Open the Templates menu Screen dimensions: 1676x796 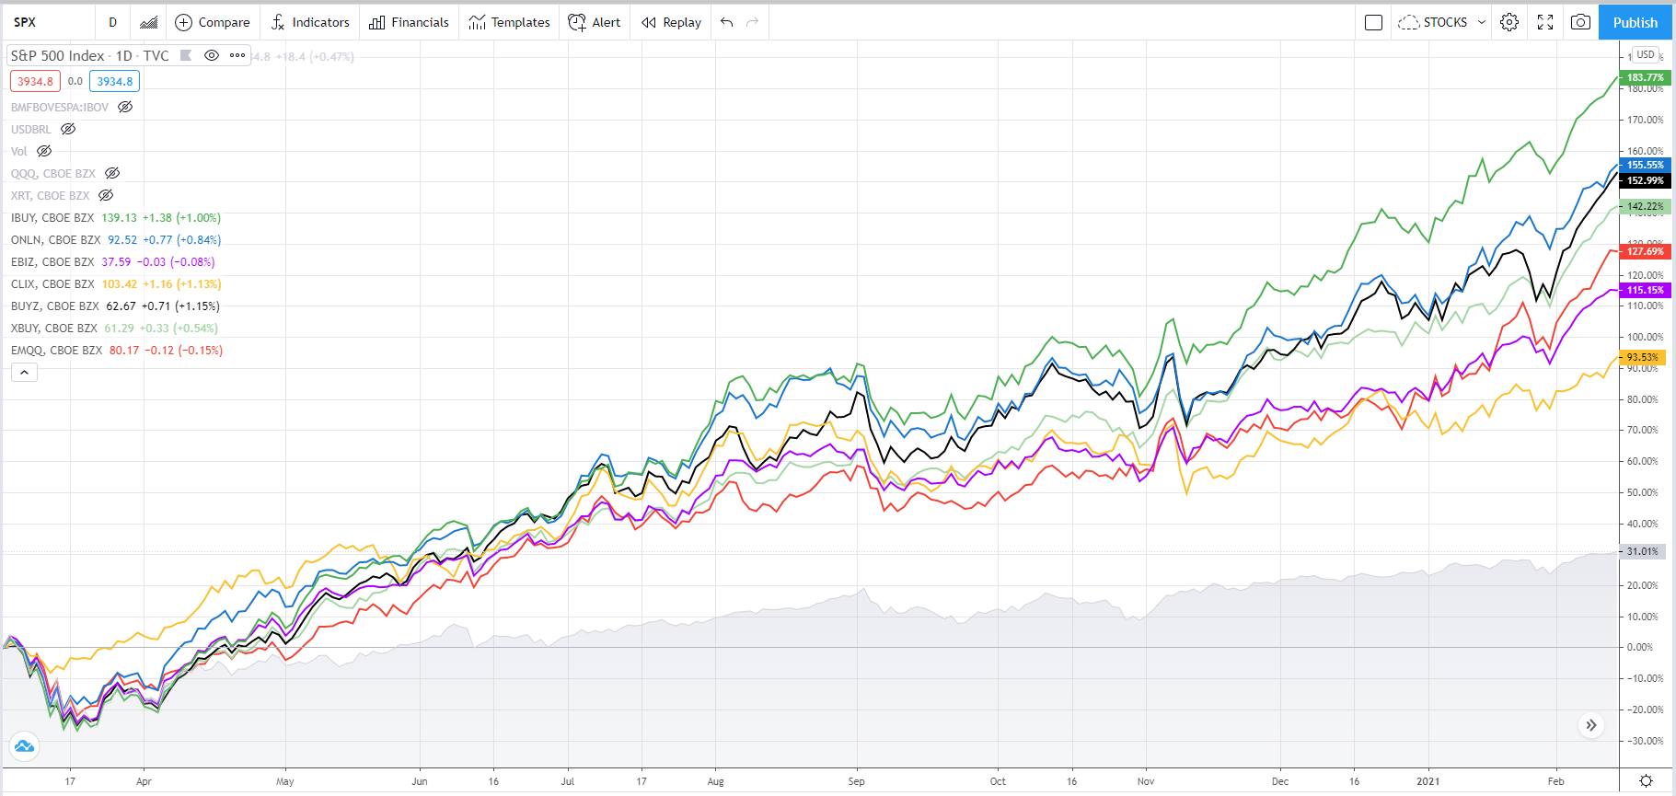509,22
